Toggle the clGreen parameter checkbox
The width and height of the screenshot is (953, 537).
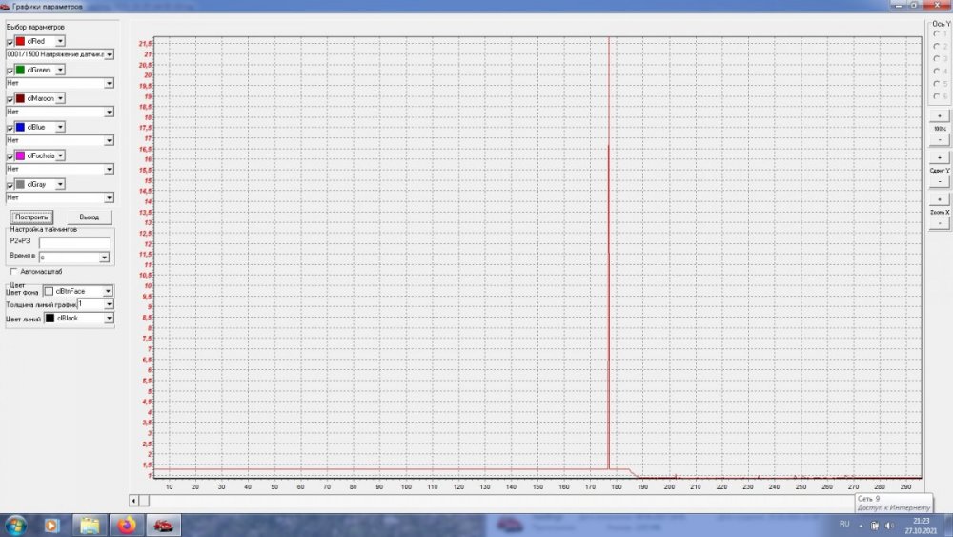[10, 71]
